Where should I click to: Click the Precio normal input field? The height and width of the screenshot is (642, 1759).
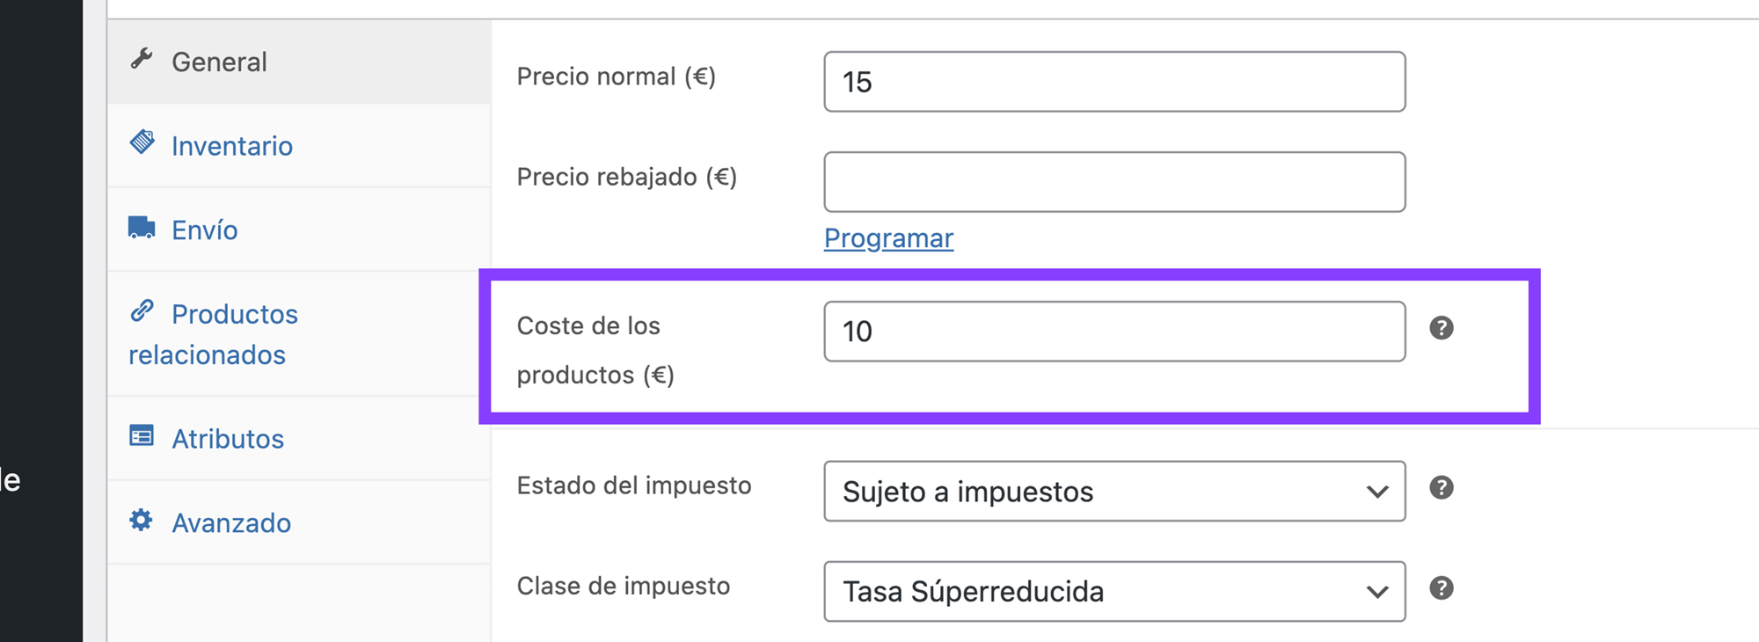(1113, 82)
